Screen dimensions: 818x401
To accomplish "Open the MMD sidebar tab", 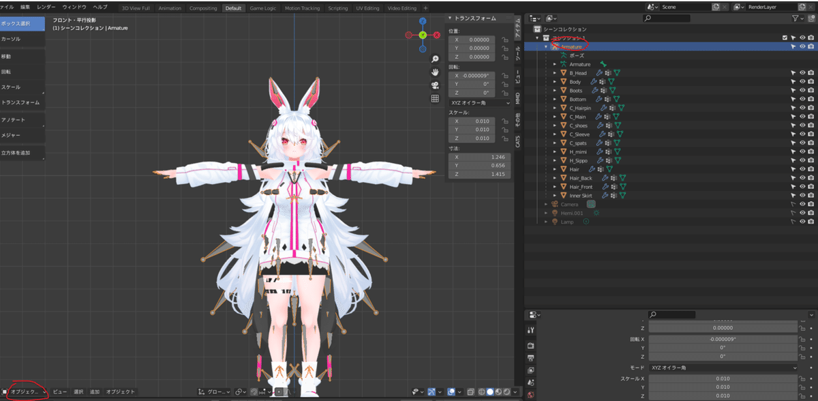I will point(517,99).
